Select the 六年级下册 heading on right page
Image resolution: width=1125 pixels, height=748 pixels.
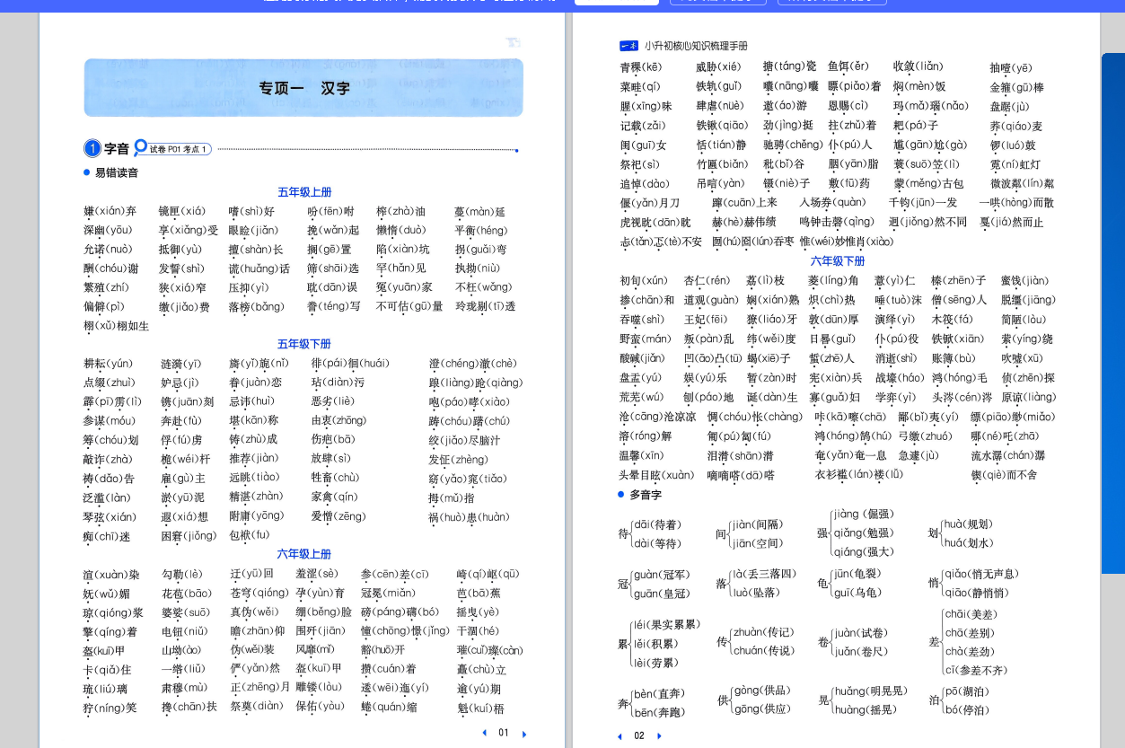[838, 261]
